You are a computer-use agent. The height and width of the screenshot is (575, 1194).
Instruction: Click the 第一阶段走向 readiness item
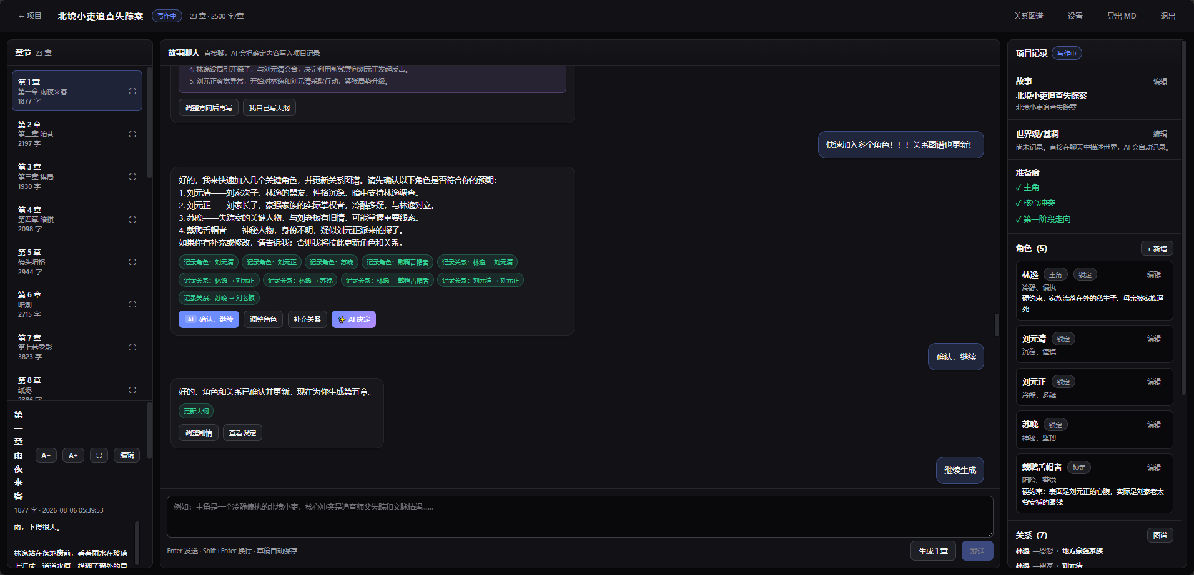(x=1043, y=220)
